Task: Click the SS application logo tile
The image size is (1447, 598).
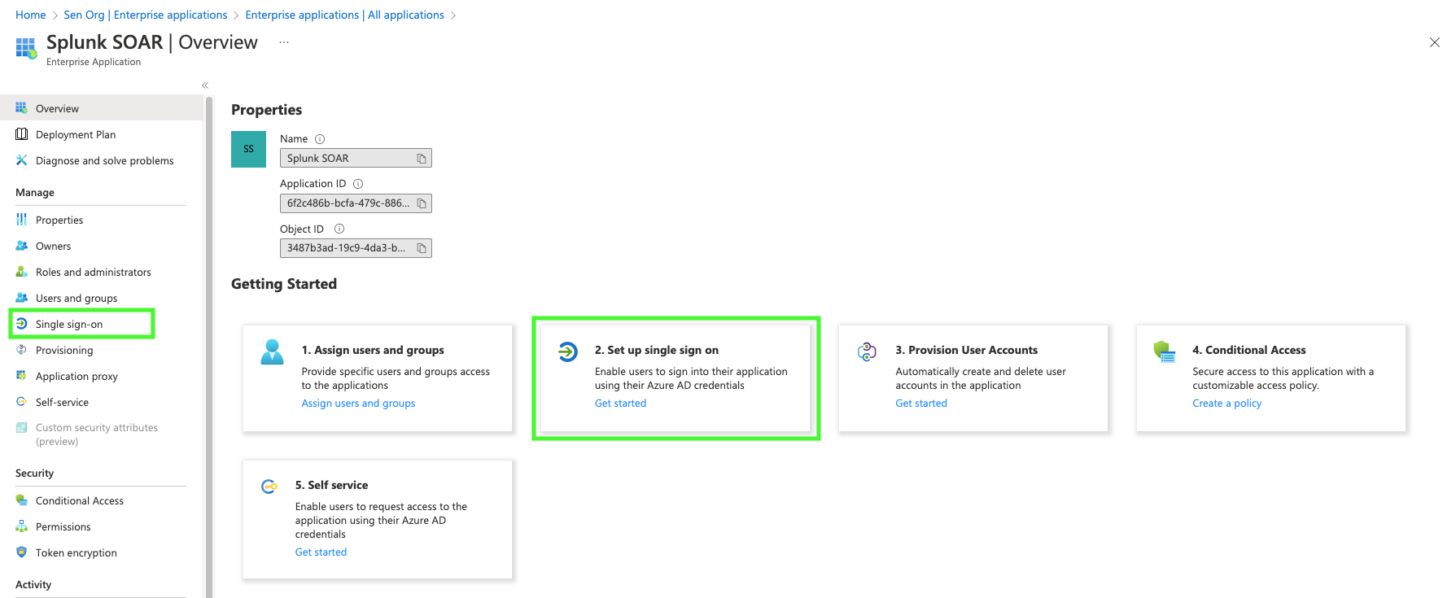Action: coord(248,149)
